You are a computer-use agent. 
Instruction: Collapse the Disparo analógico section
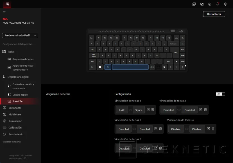coord(18,77)
